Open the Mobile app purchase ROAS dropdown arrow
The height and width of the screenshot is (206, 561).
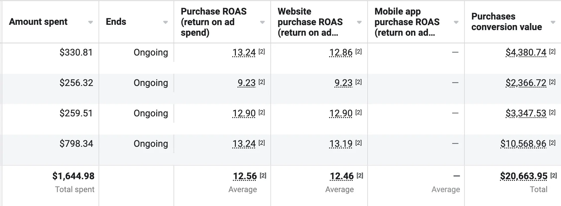coord(456,22)
